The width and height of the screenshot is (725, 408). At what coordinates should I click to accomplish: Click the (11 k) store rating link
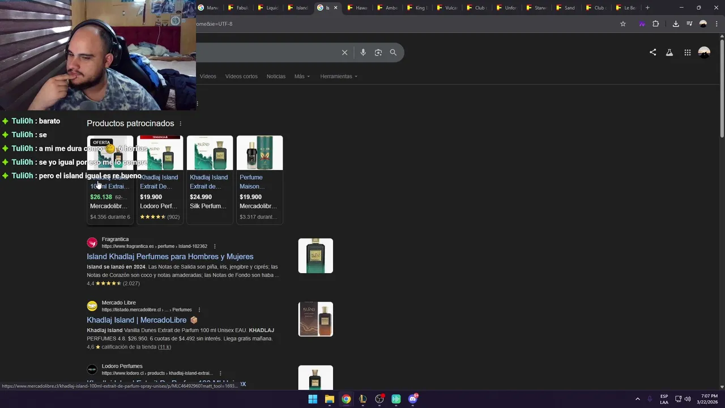point(164,347)
